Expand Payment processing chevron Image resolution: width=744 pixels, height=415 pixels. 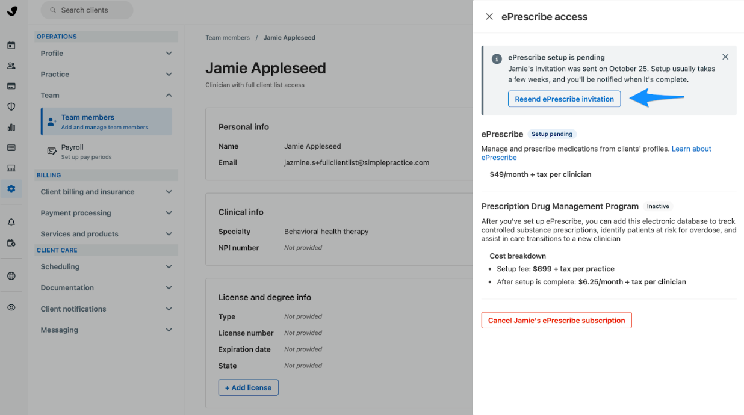coord(169,213)
